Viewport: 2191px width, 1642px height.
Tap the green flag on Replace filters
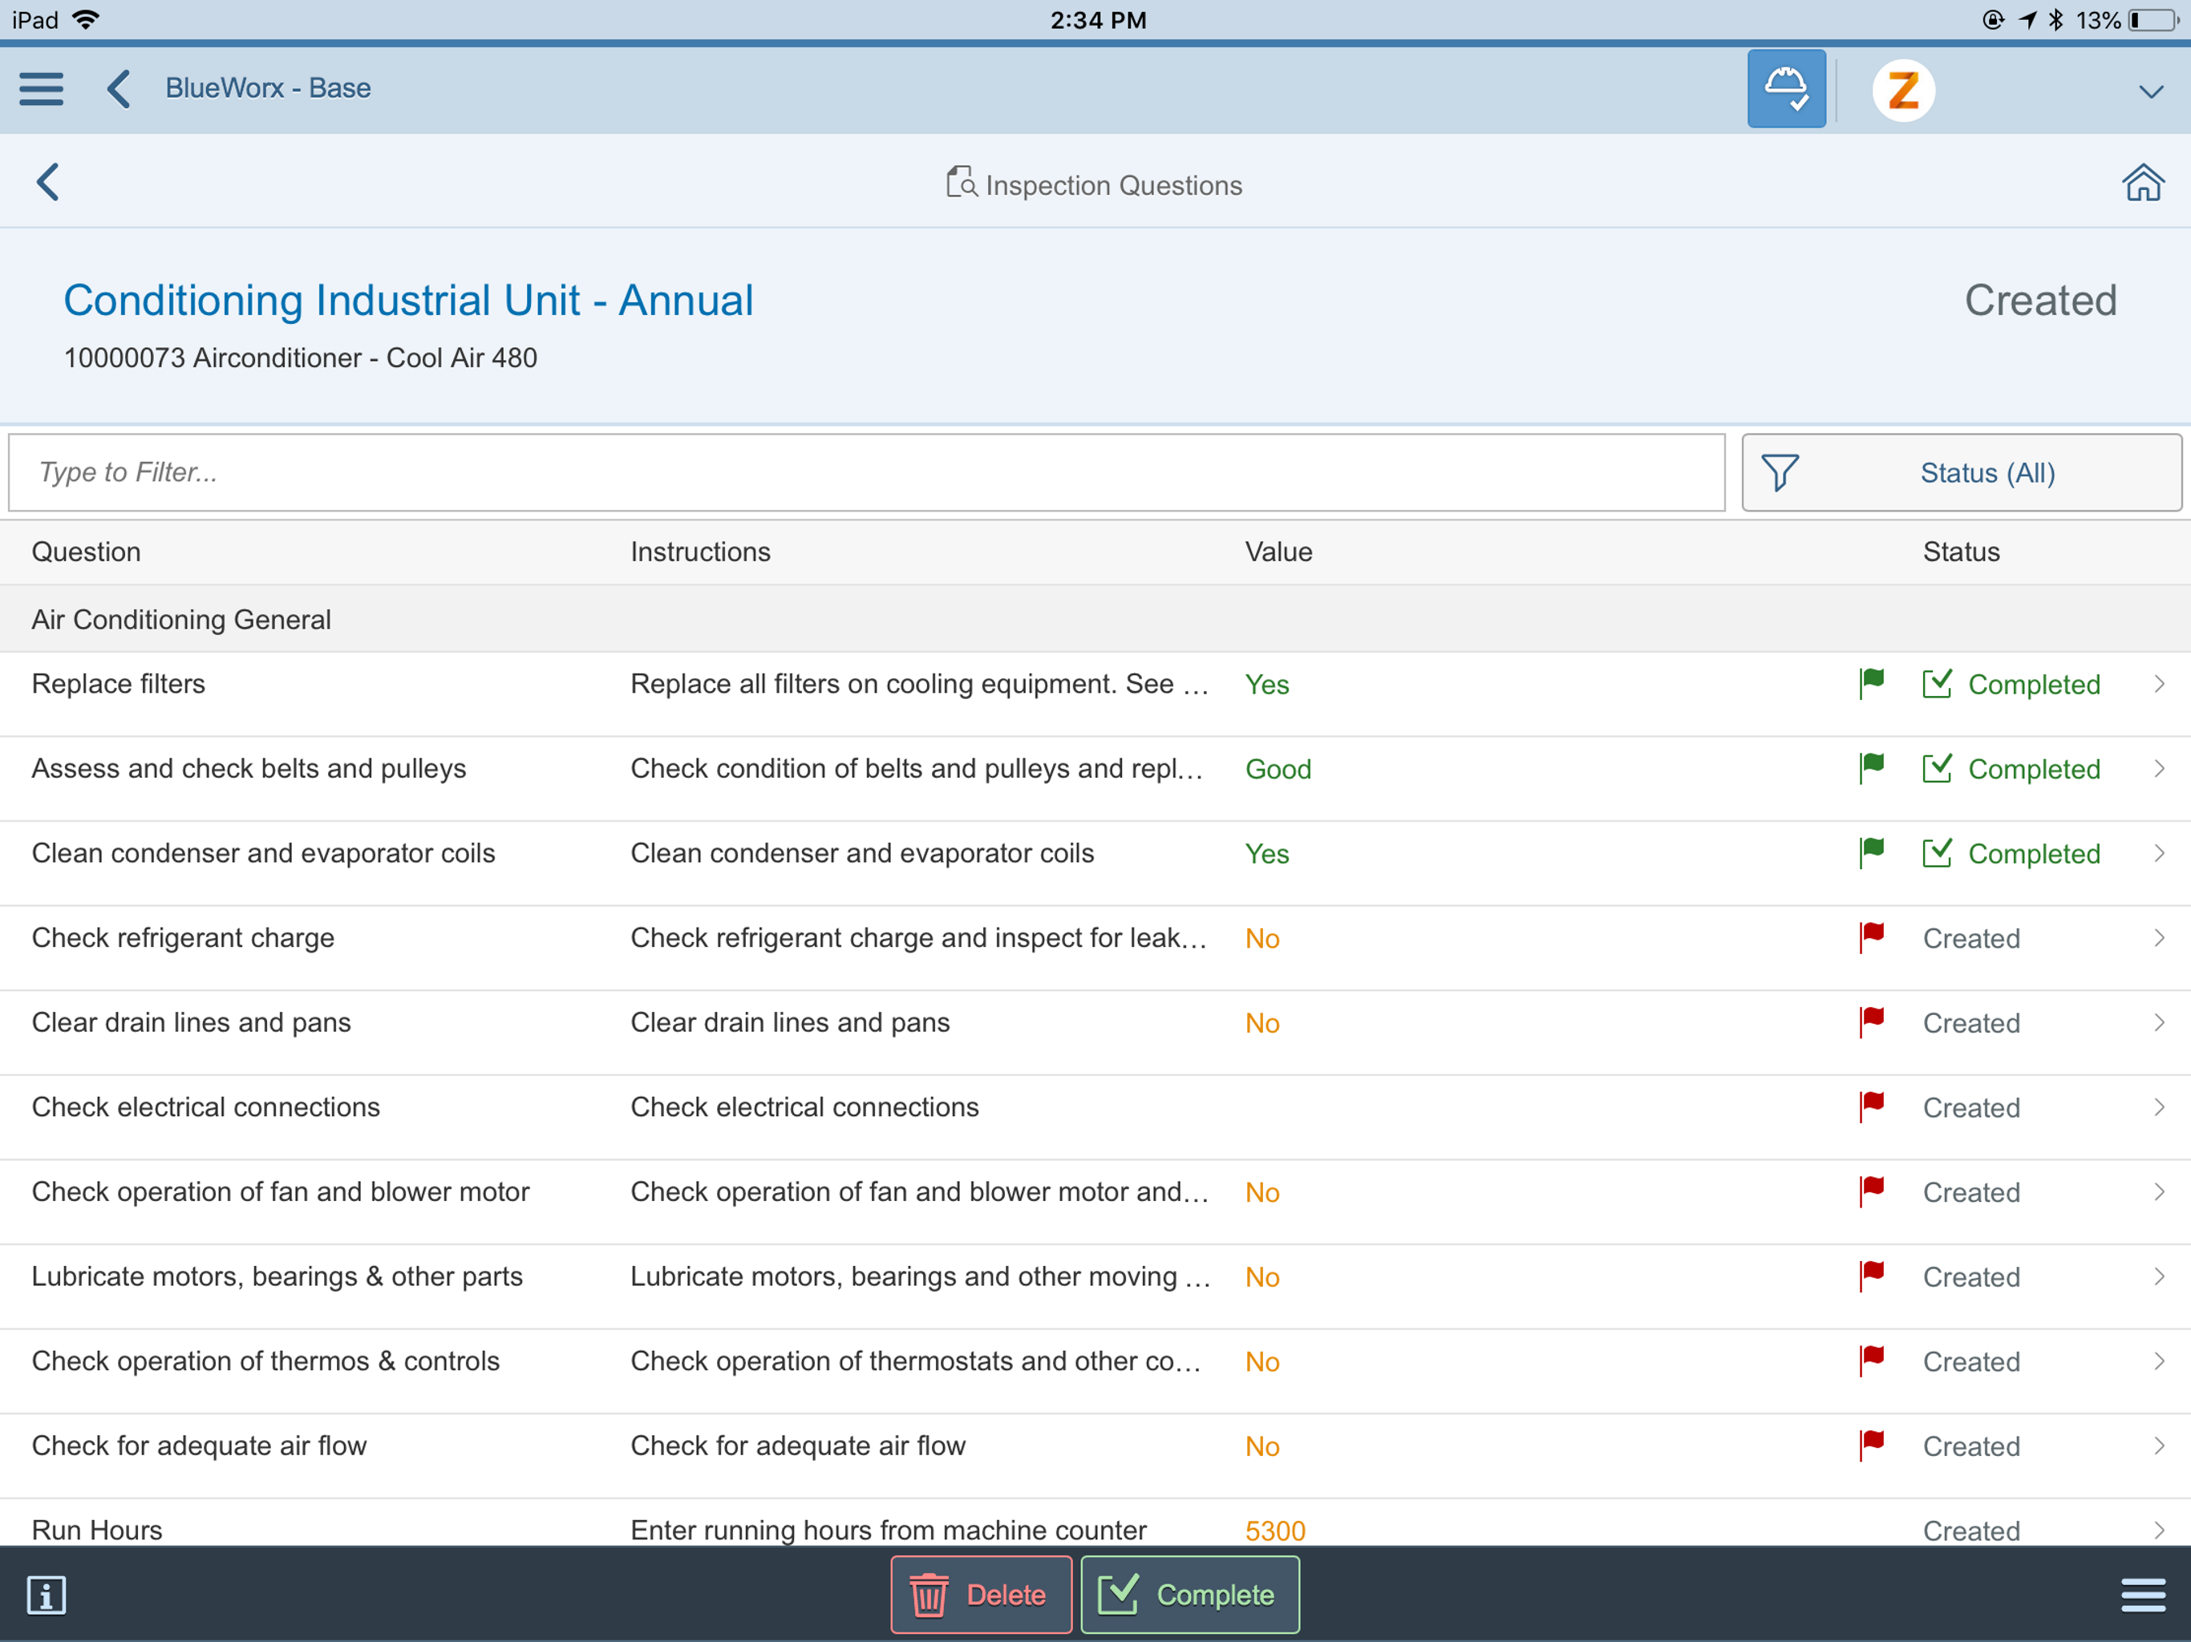pyautogui.click(x=1871, y=683)
